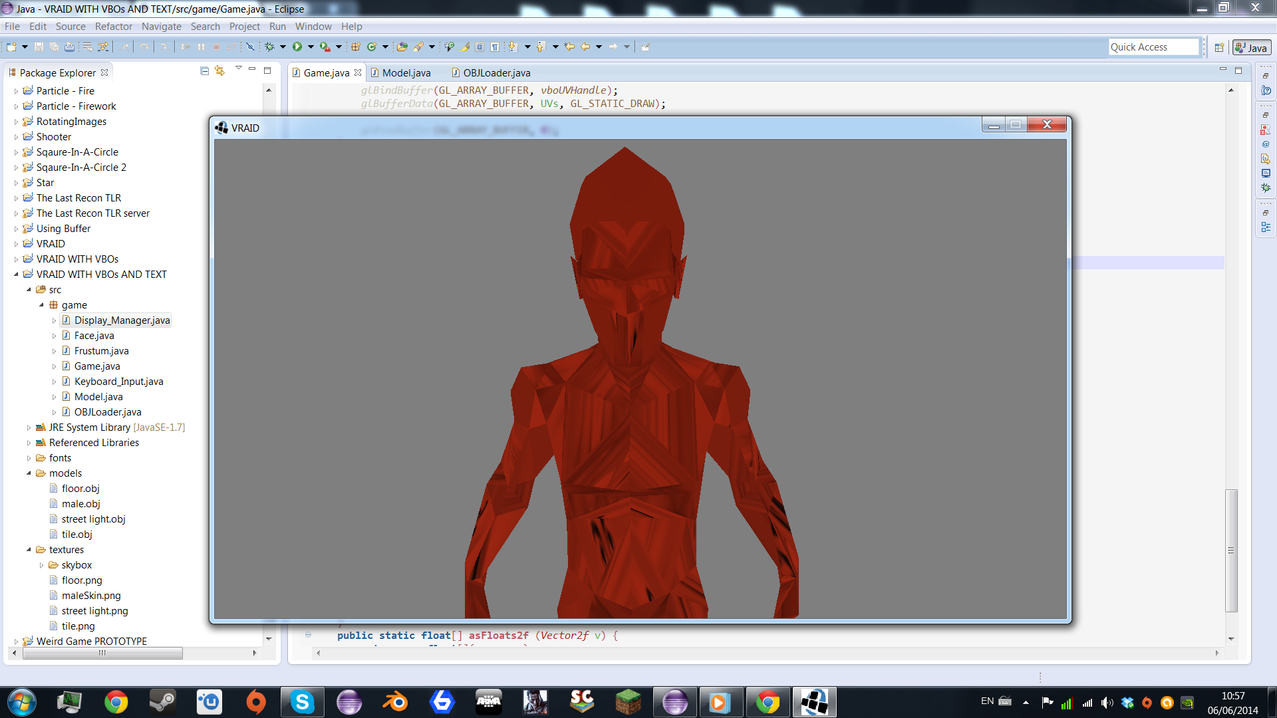The width and height of the screenshot is (1277, 718).
Task: Click Package Explorer horizontal scrollbar thumb
Action: point(102,653)
